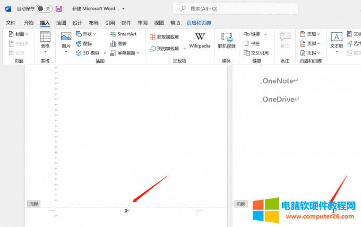Expand the 封面 cover page dropdown
Viewport: 361px width, 227px height.
coord(19,34)
